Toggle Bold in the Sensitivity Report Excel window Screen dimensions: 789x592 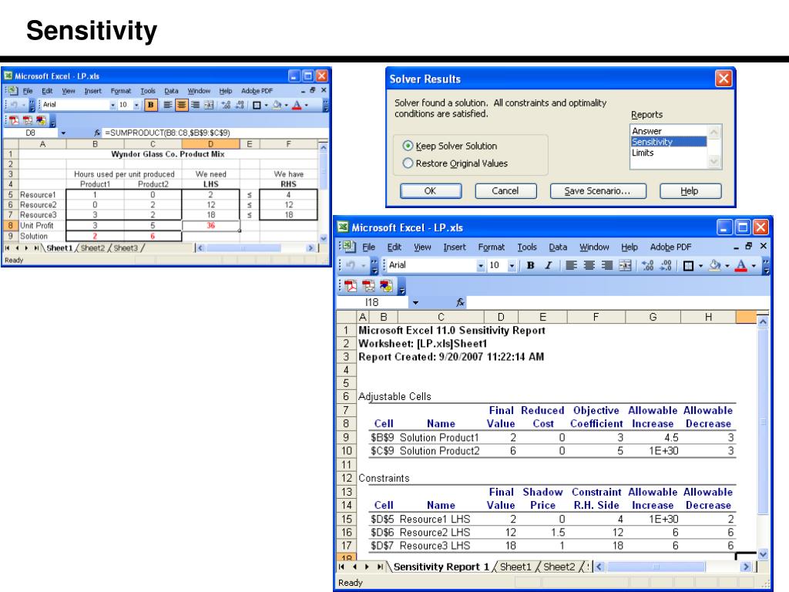530,265
